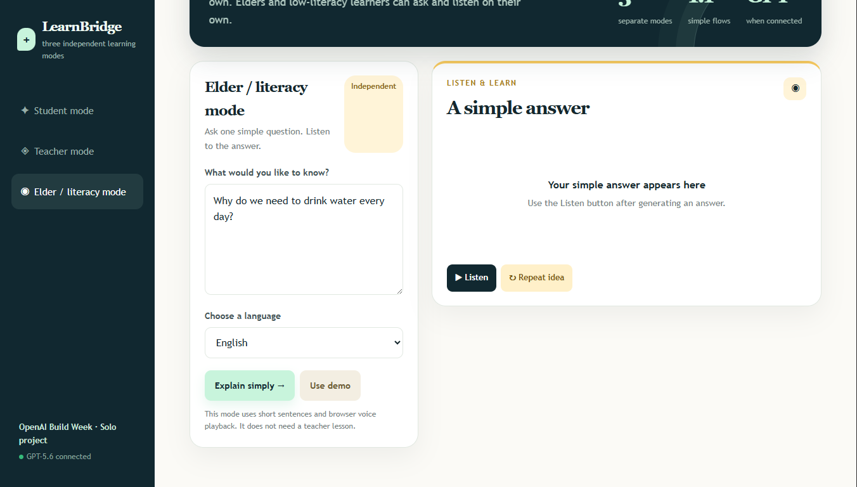The image size is (857, 487).
Task: Open the Choose a language dropdown
Action: [x=304, y=342]
